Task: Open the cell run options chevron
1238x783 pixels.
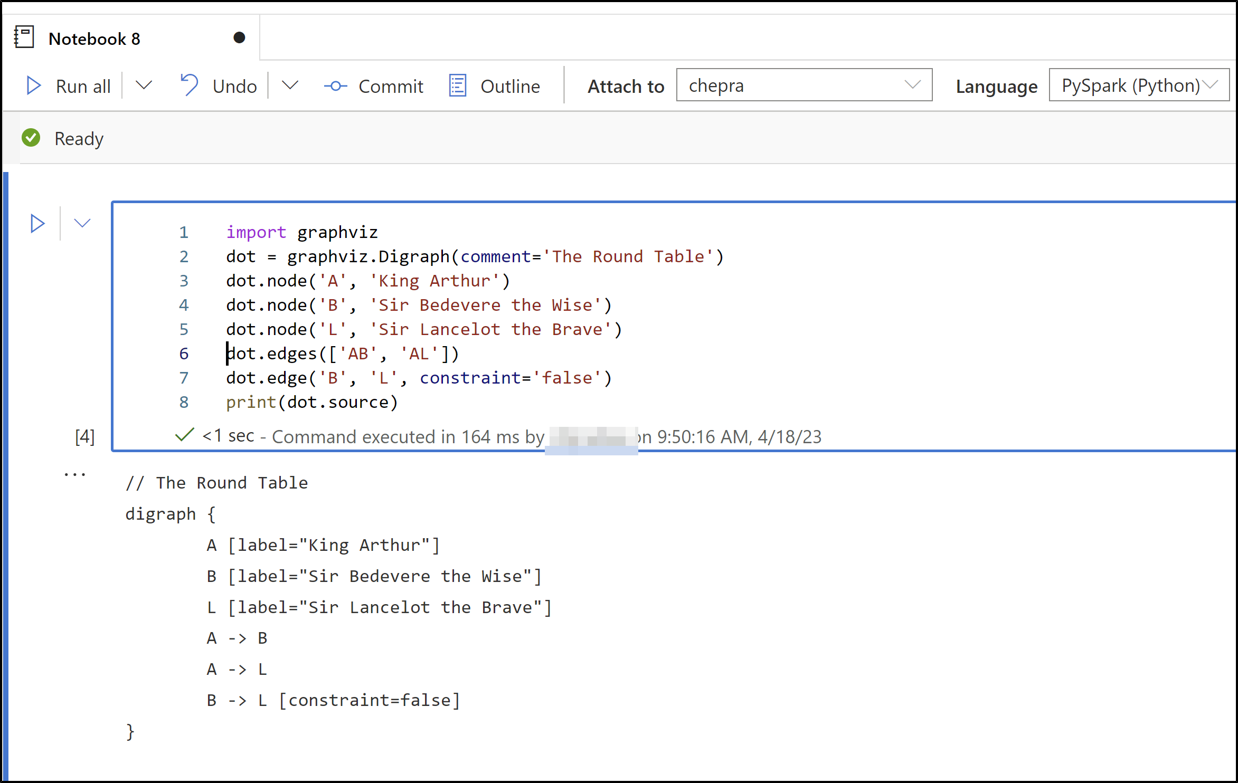Action: [82, 223]
